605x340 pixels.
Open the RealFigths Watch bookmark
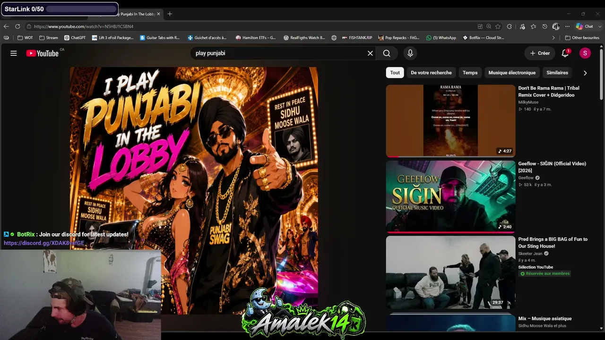tap(304, 38)
